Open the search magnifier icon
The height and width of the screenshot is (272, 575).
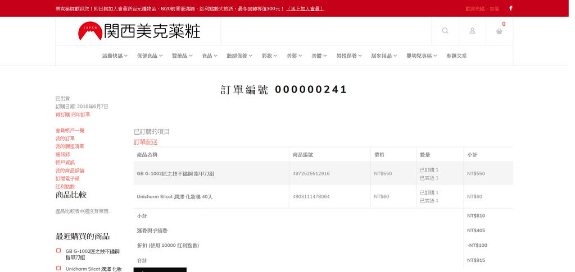[x=445, y=31]
